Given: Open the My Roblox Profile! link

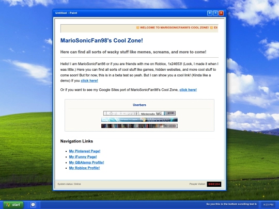Looking at the screenshot, I should pyautogui.click(x=84, y=168).
